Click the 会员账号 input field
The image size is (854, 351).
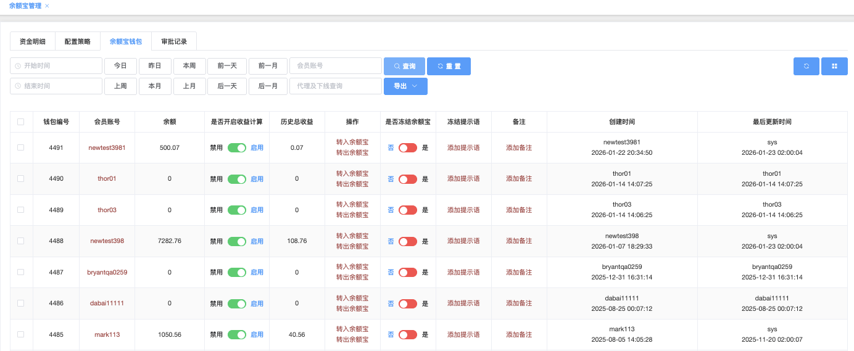click(x=336, y=66)
